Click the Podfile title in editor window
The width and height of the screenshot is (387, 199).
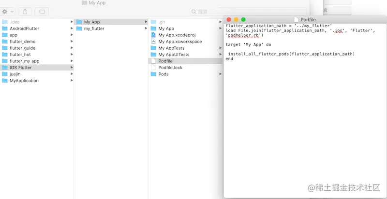point(308,20)
